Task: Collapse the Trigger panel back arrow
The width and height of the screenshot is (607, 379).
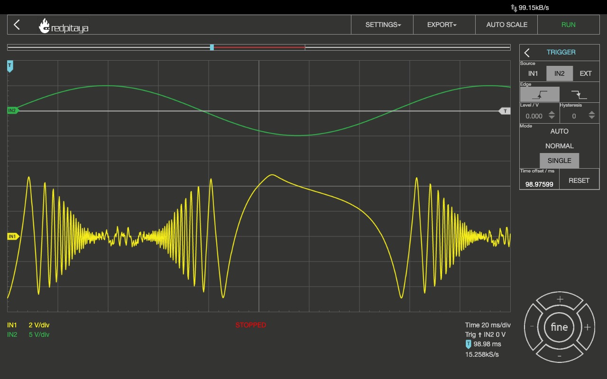Action: 527,53
